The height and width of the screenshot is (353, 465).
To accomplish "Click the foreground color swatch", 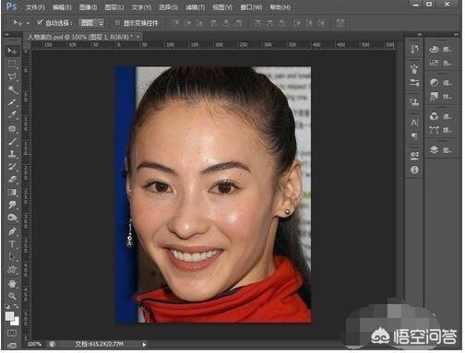I will [x=10, y=316].
